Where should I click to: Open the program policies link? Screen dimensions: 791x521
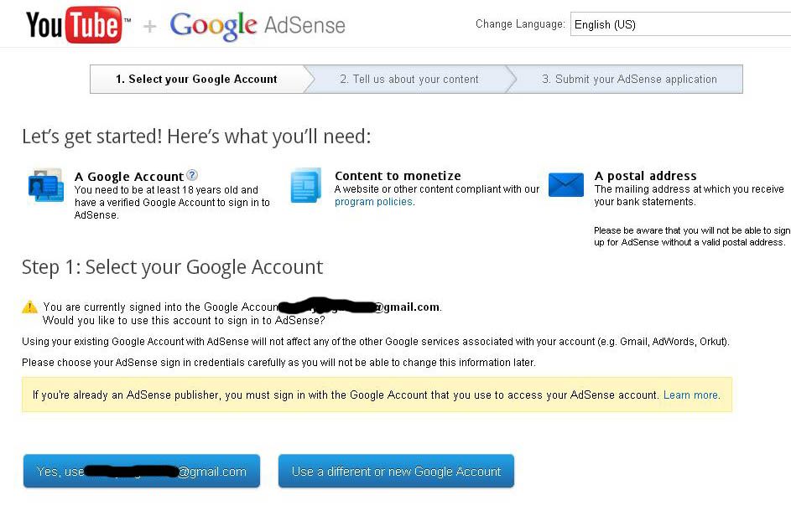373,202
